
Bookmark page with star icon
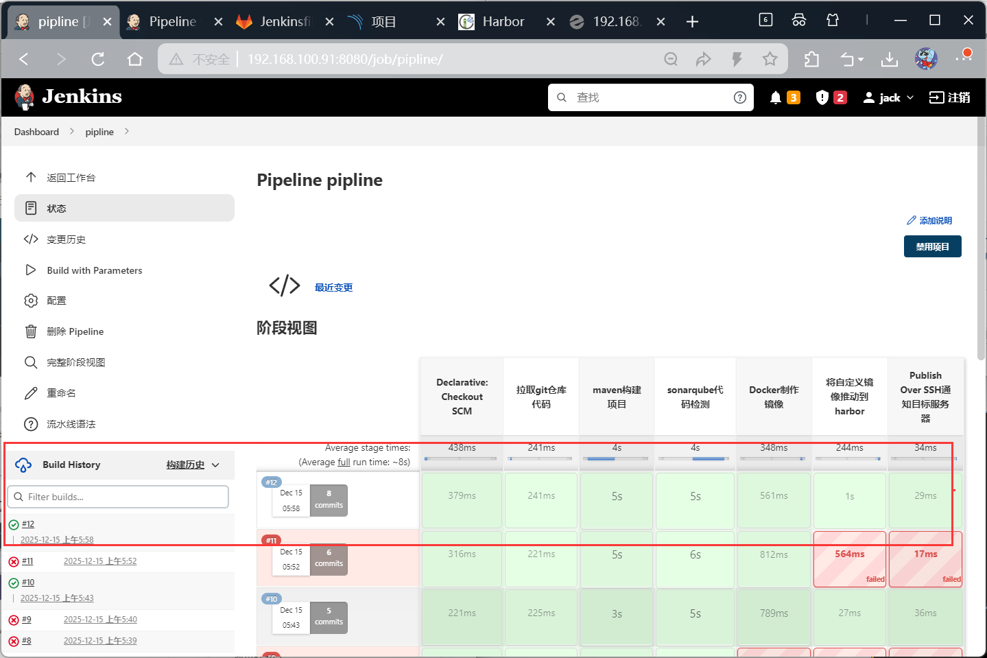point(770,59)
